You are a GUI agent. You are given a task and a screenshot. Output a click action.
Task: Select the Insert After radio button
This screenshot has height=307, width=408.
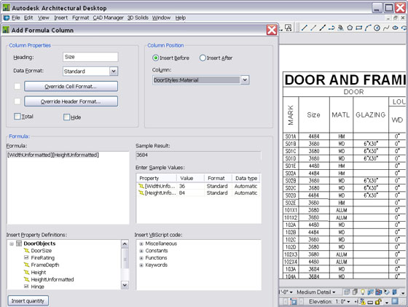[203, 58]
